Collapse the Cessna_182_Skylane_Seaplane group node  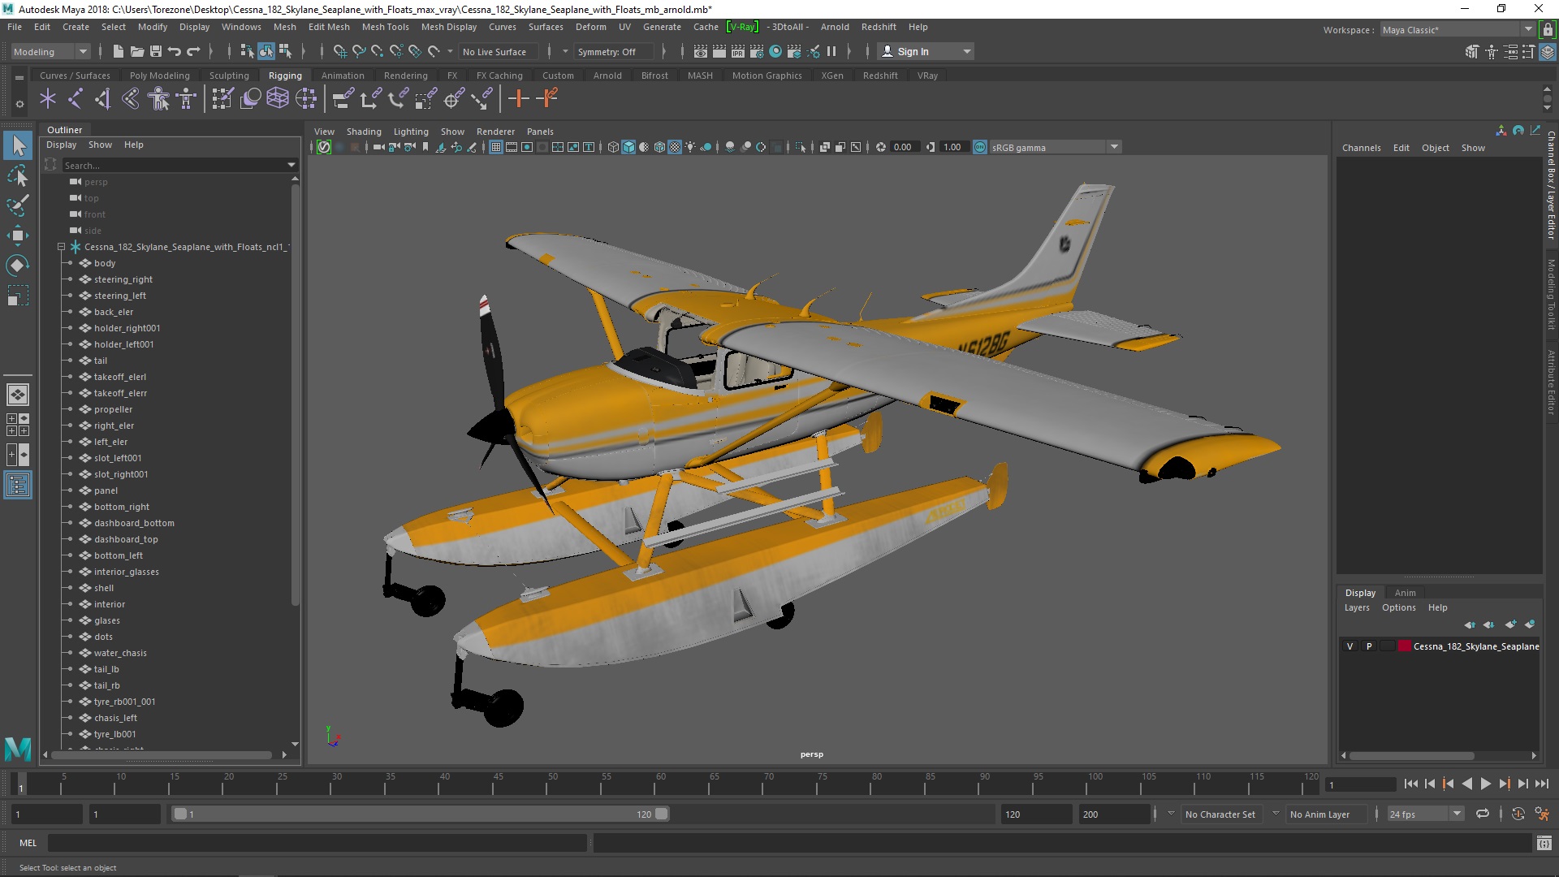point(61,247)
